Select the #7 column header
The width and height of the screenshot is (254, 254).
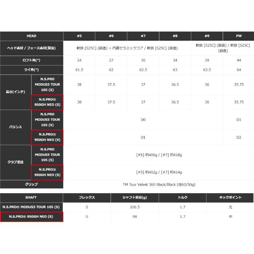[143, 36]
